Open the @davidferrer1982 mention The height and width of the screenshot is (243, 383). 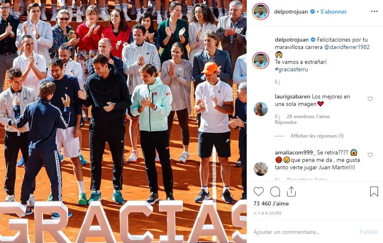[347, 47]
